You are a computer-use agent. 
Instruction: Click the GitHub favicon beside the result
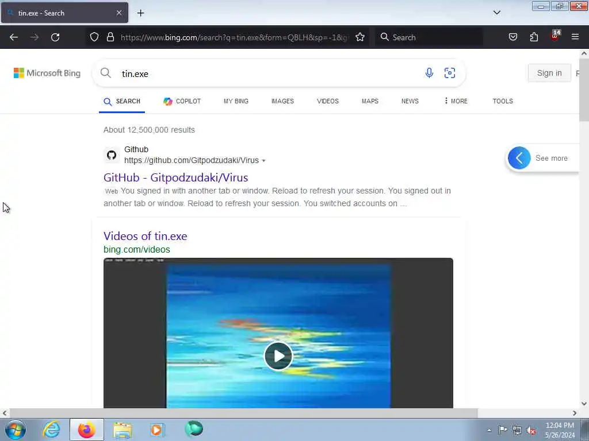coord(112,155)
